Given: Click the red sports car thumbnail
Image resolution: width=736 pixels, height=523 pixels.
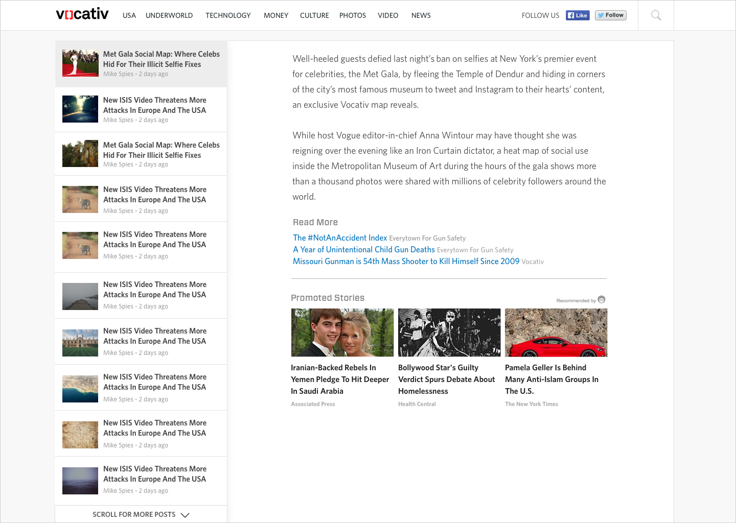Looking at the screenshot, I should pyautogui.click(x=556, y=332).
